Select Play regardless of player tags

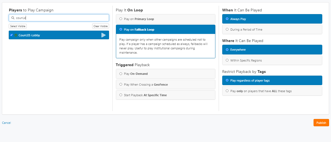(272, 80)
